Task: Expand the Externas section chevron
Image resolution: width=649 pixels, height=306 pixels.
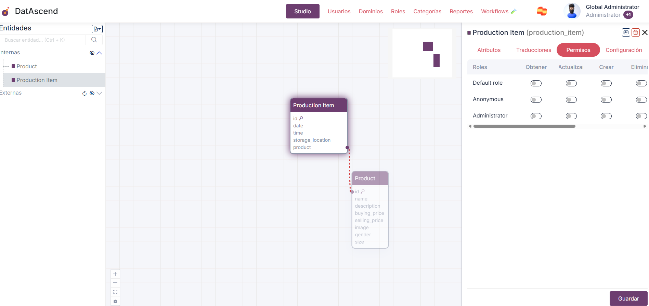Action: [100, 93]
